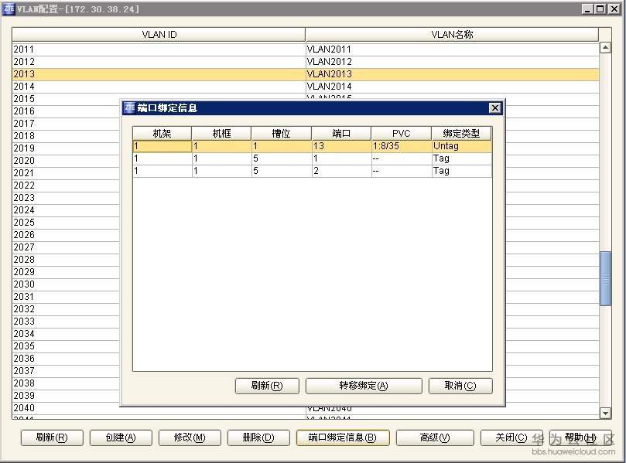Screen dimensions: 626x463
Task: Click the 槽位 column header
Action: click(282, 134)
